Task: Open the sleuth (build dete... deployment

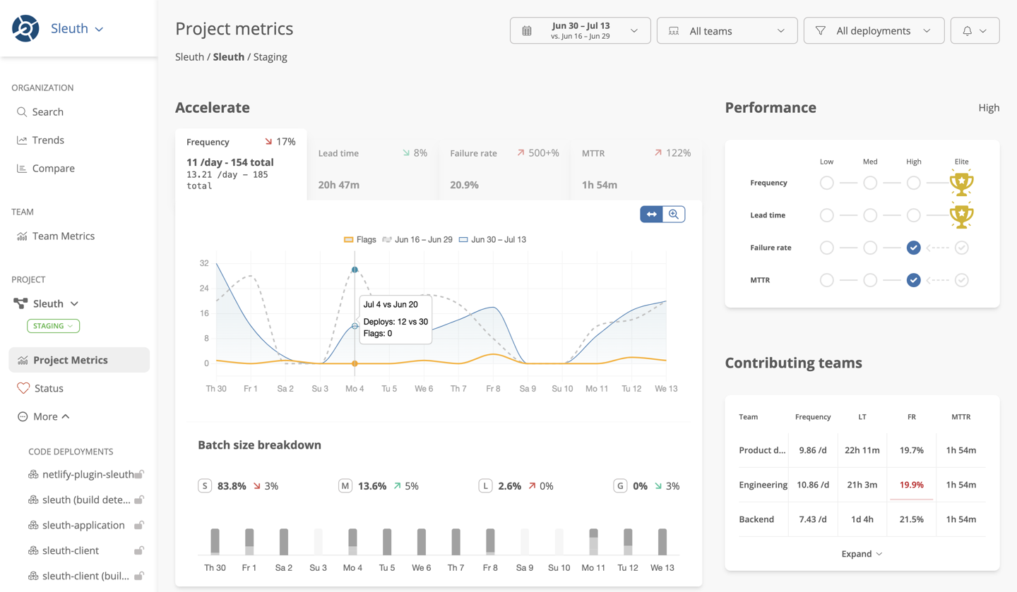Action: point(86,500)
